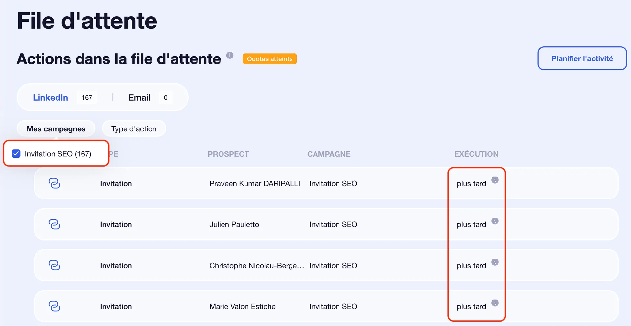The height and width of the screenshot is (326, 631).
Task: Click the CAMPAGNE column header
Action: point(329,154)
